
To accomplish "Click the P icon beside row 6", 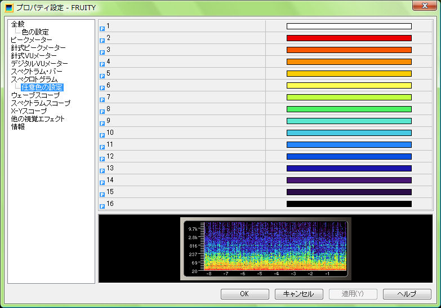I will (102, 88).
